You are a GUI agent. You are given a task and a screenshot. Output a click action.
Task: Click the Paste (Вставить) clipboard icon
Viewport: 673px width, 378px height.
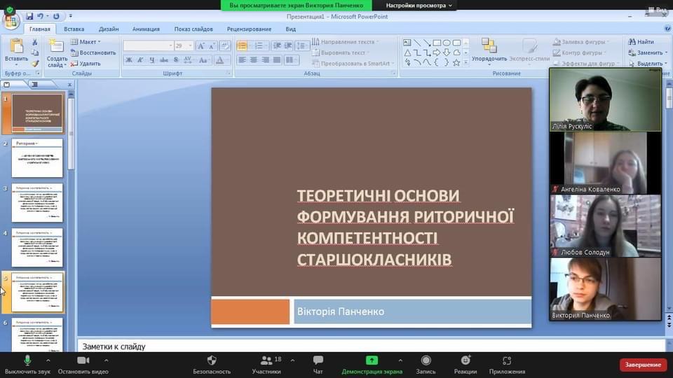[15, 46]
